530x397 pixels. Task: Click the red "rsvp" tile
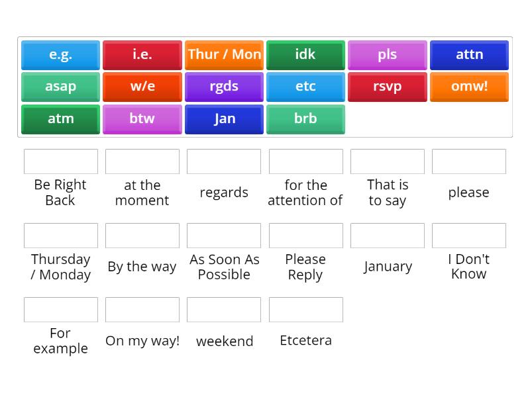pyautogui.click(x=388, y=87)
